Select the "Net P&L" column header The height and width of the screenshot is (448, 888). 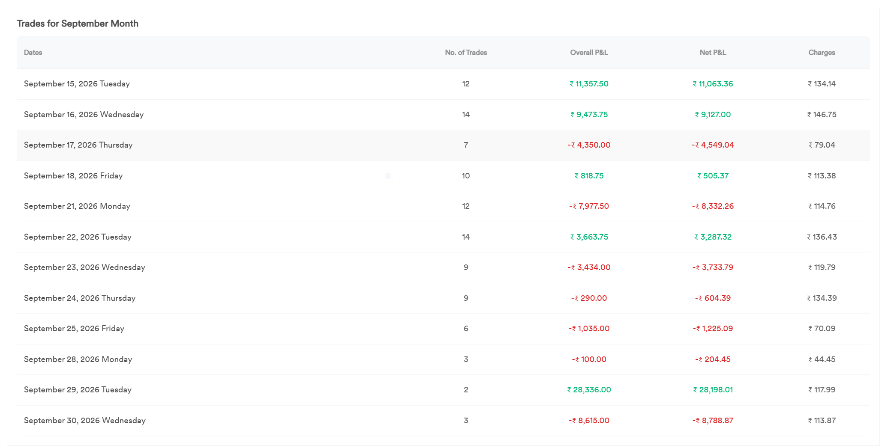(x=713, y=53)
